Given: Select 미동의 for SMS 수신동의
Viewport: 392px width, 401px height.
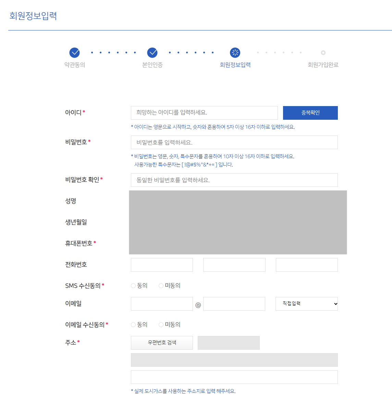Looking at the screenshot, I should tap(161, 285).
